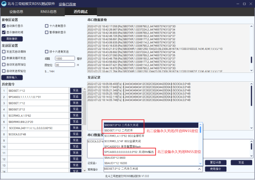
Task: Click the 清除输入 button
Action: pyautogui.click(x=12, y=78)
